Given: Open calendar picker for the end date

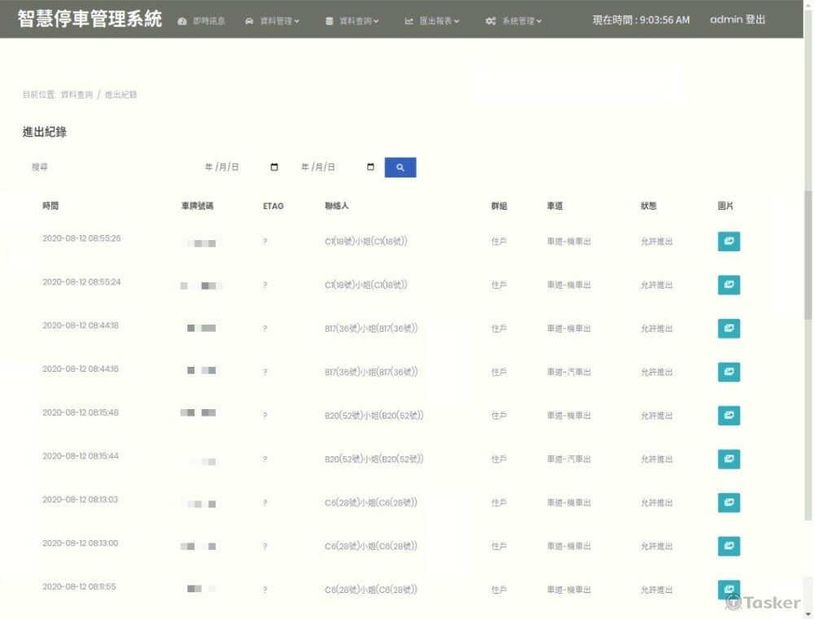Looking at the screenshot, I should (370, 168).
